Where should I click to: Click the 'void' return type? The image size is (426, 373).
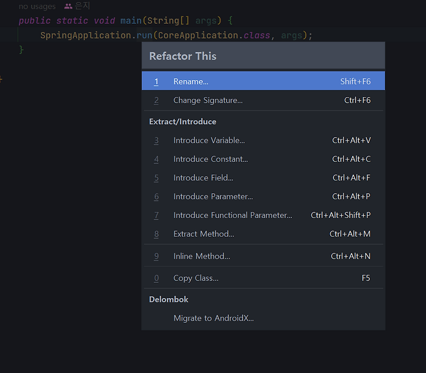[x=105, y=20]
